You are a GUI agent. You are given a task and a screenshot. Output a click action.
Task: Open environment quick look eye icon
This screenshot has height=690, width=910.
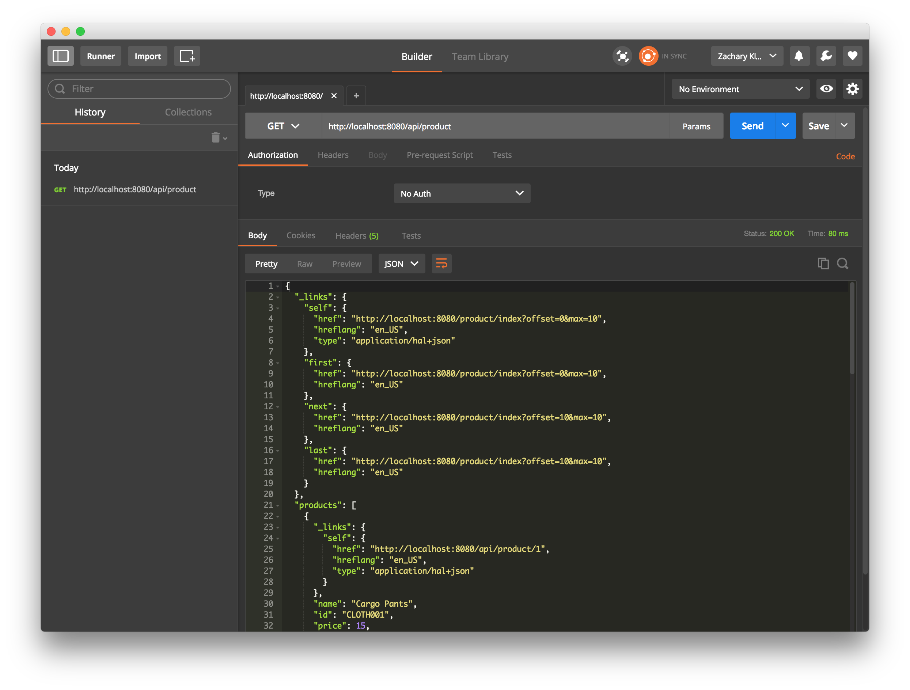click(x=826, y=89)
